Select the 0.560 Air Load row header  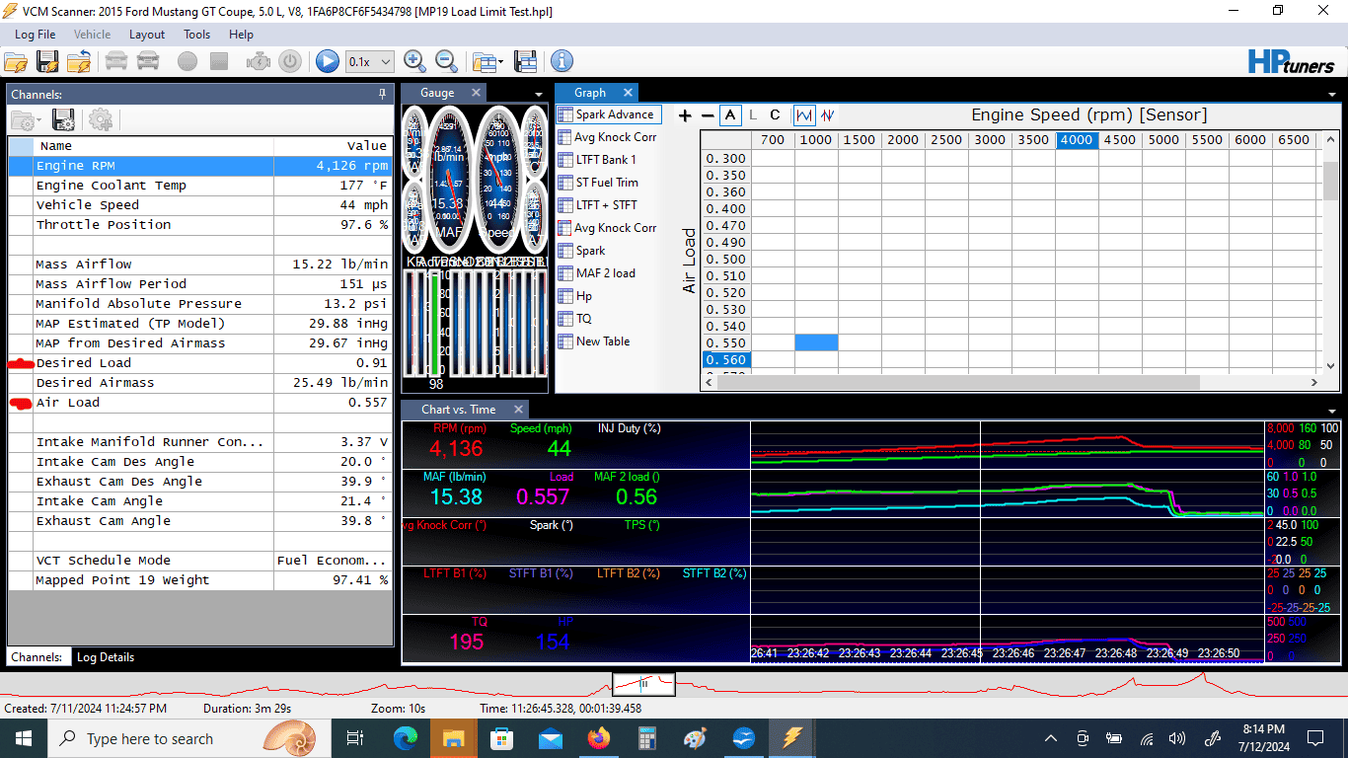tap(725, 360)
